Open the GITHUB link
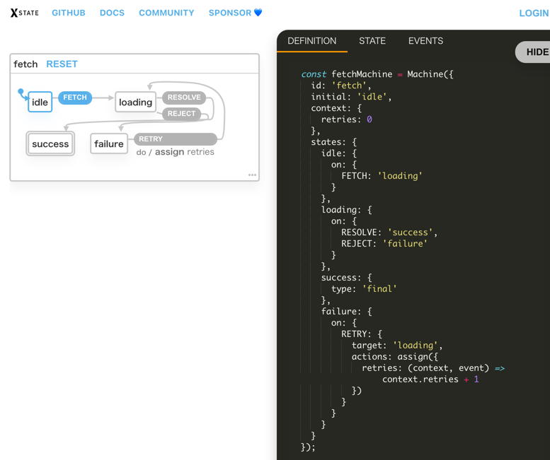Viewport: 550px width, 460px height. pyautogui.click(x=69, y=13)
